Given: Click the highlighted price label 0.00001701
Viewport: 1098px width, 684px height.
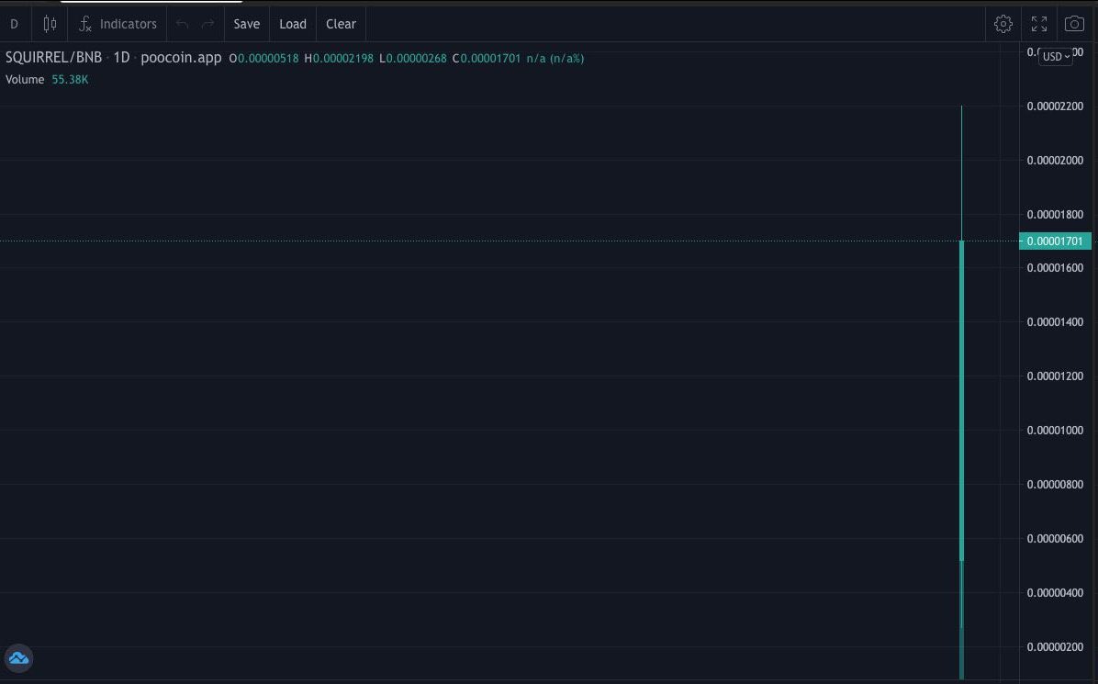Looking at the screenshot, I should (1054, 241).
